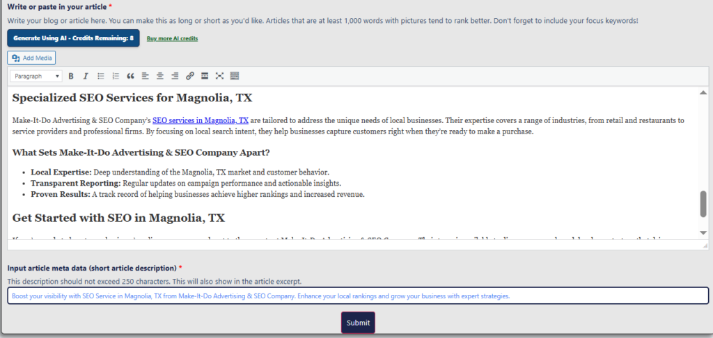713x338 pixels.
Task: Click the insert/edit link icon
Action: point(190,76)
